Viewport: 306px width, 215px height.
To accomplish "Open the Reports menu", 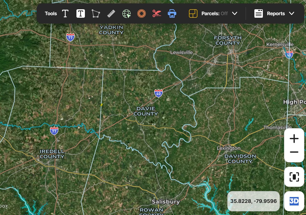I will tap(276, 13).
